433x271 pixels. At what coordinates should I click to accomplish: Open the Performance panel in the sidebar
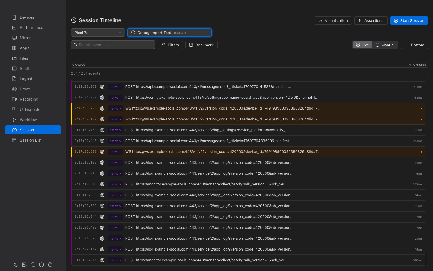point(31,27)
